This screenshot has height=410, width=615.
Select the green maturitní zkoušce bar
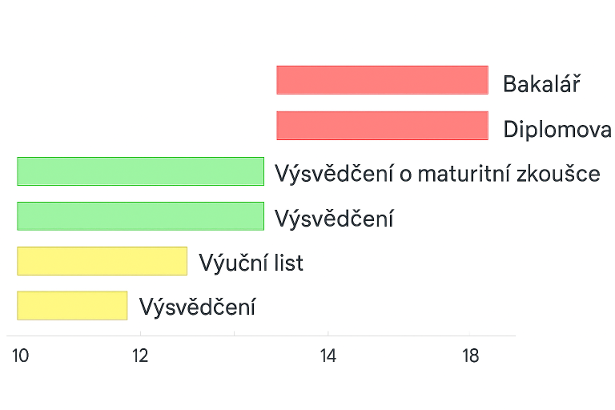pos(140,171)
